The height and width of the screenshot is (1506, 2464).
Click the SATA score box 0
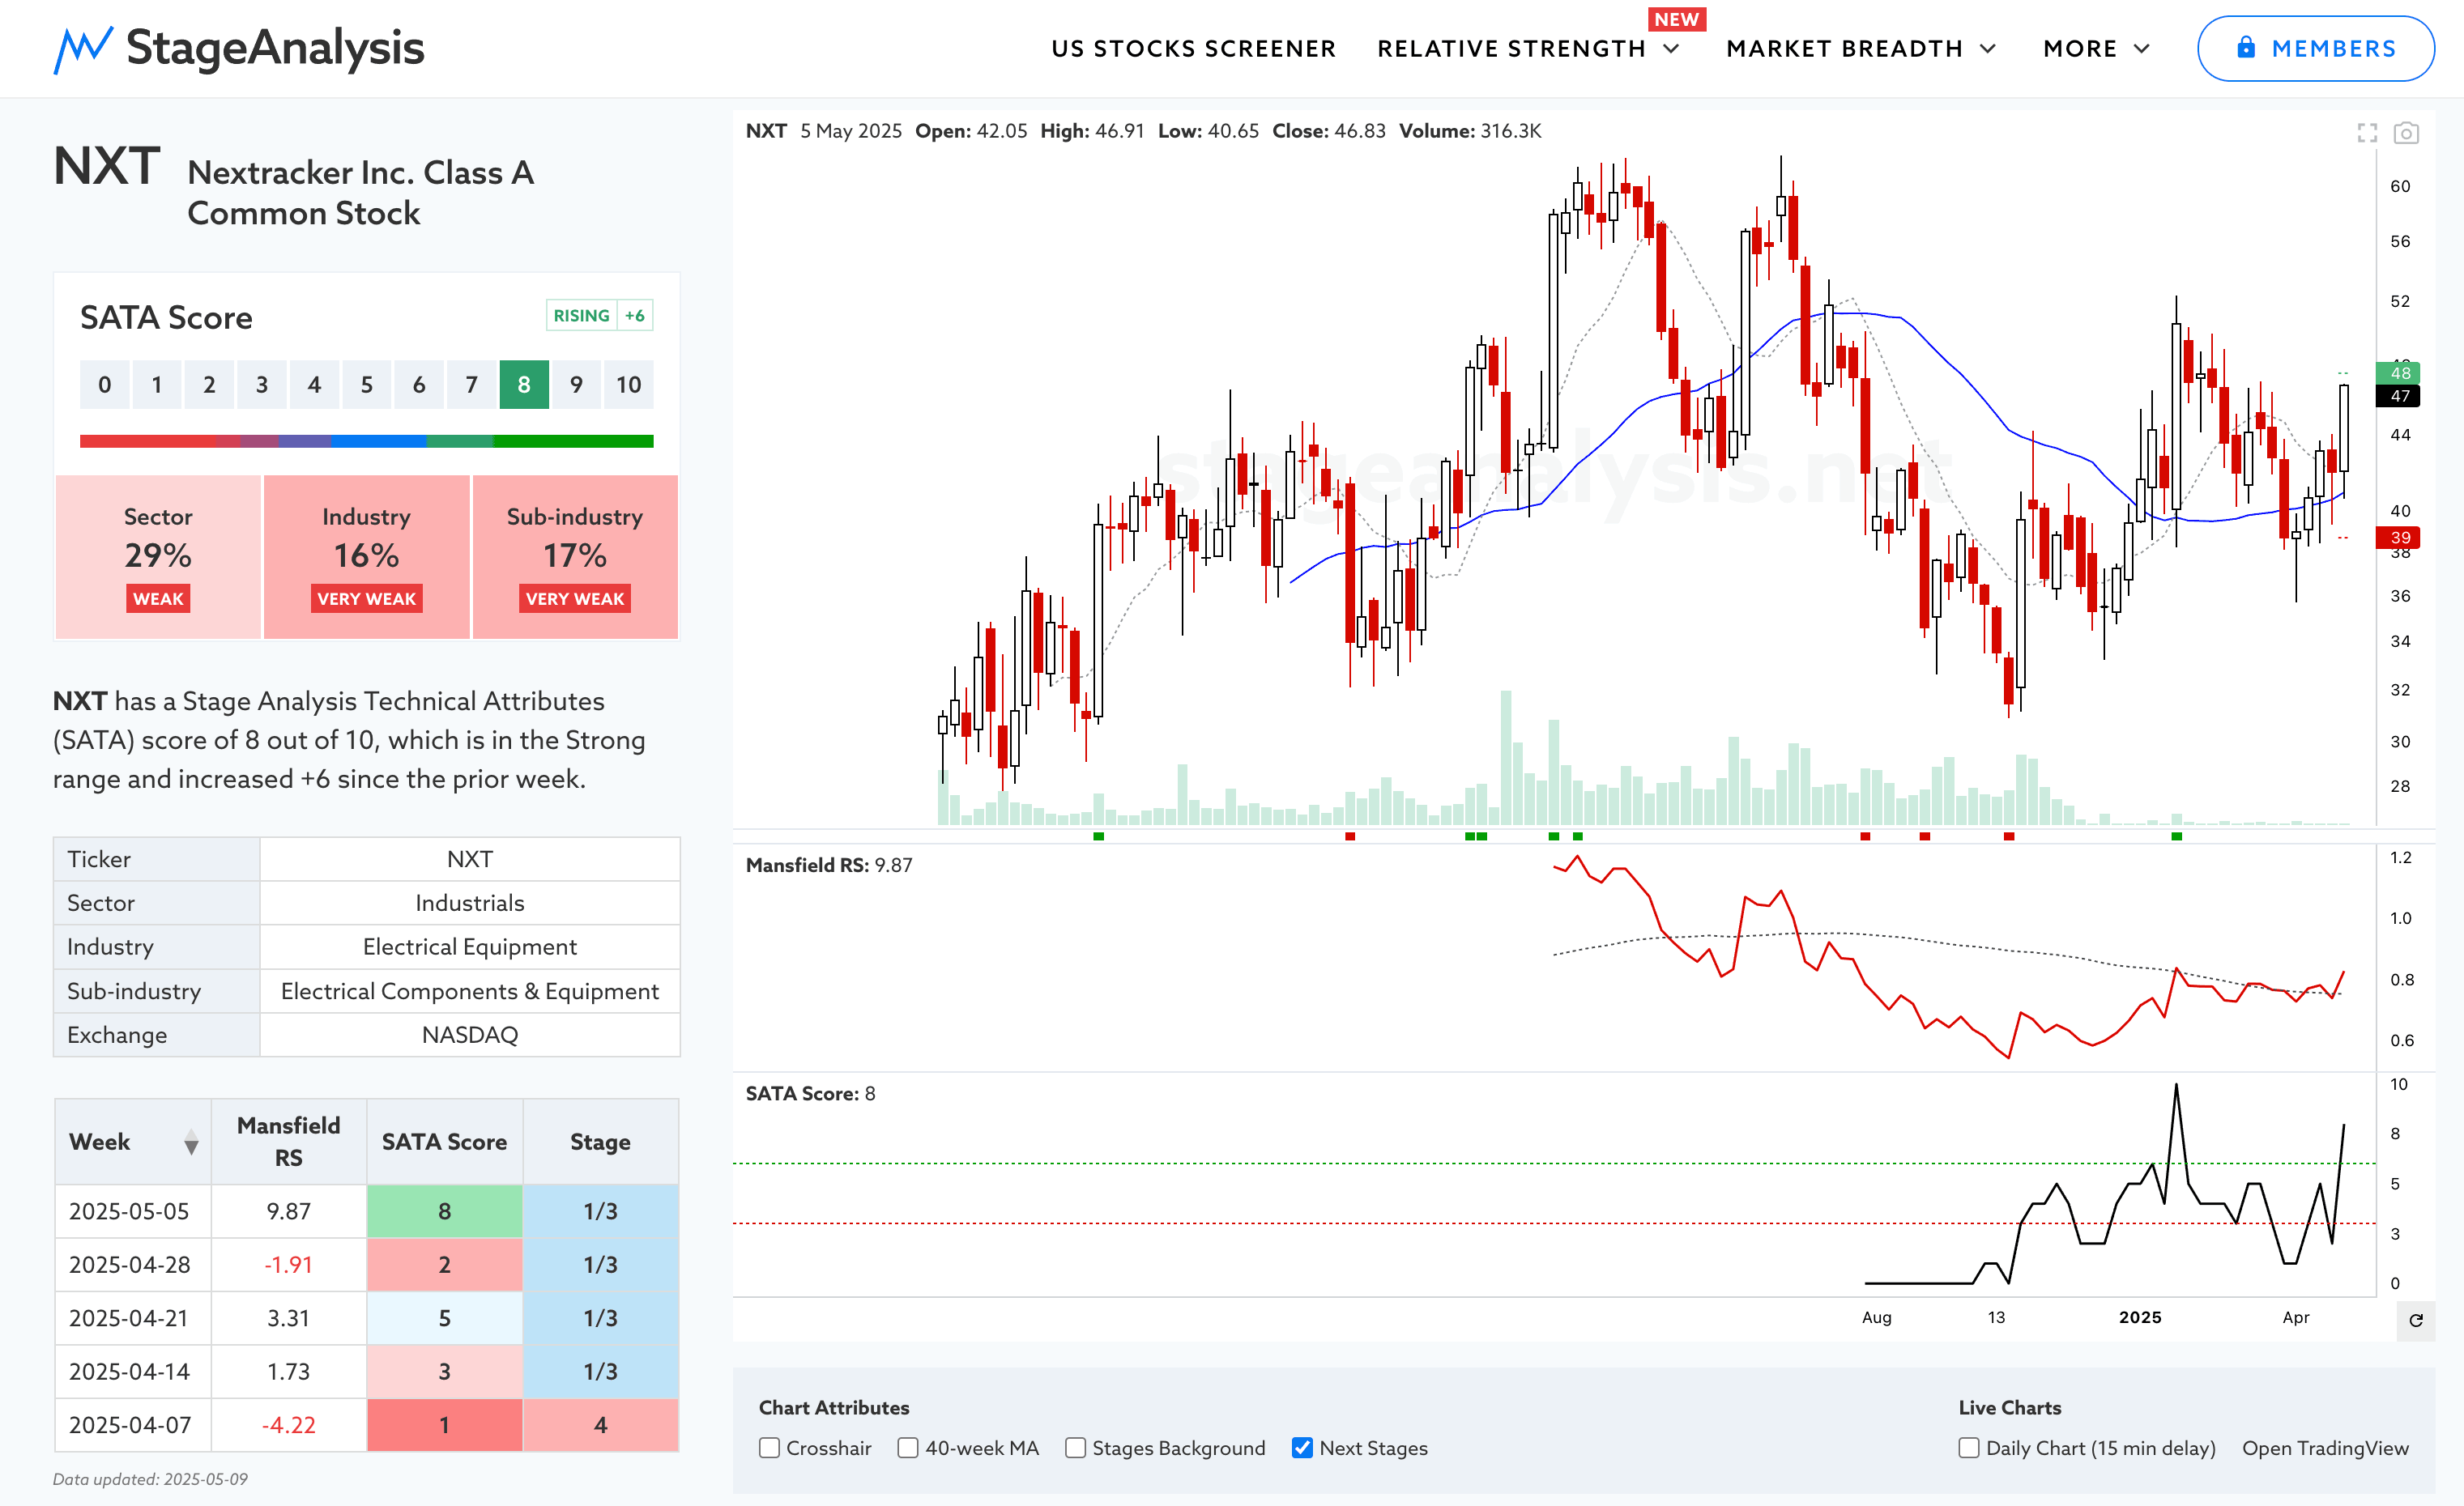(105, 385)
